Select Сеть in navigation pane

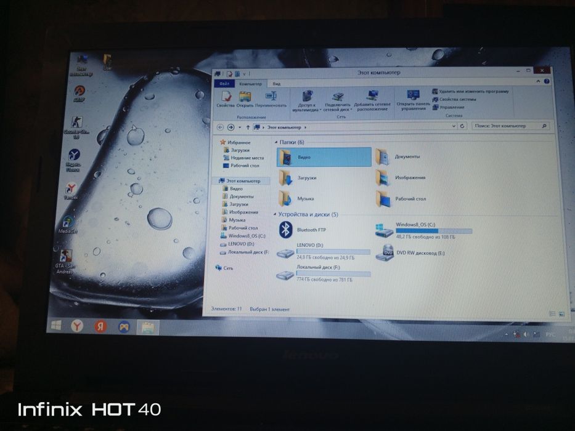224,268
